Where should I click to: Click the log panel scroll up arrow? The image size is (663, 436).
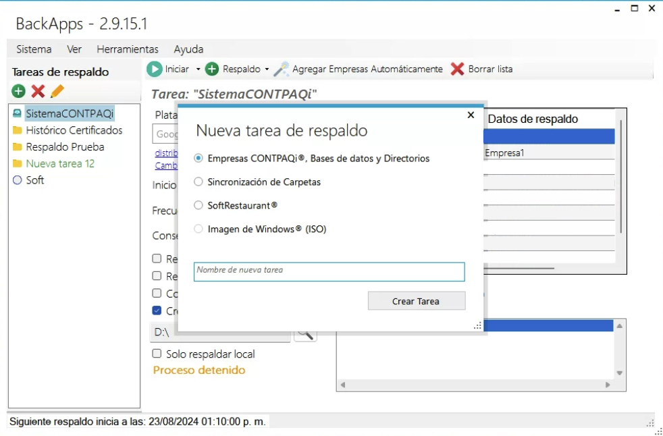[619, 326]
